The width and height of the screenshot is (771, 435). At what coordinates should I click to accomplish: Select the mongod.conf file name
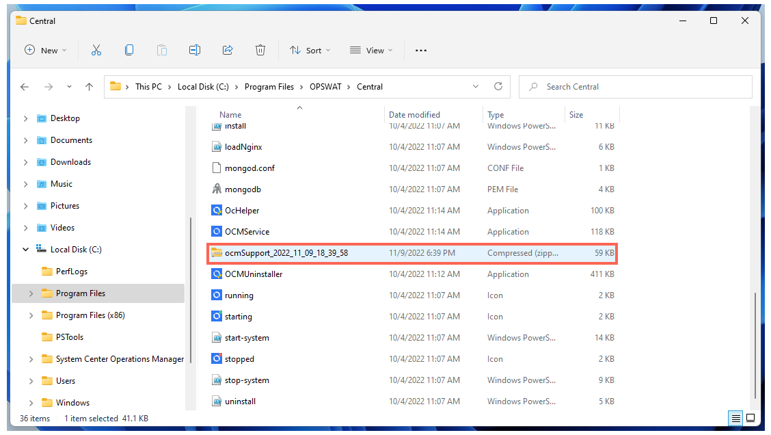coord(249,168)
